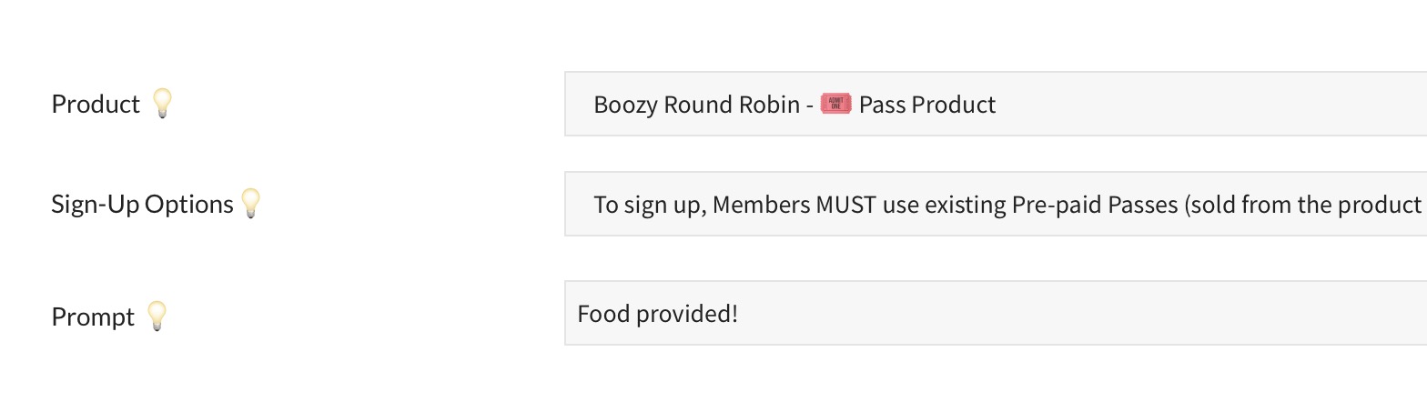Screen dimensions: 1427x402
Task: Click the red ticket icon in Product field
Action: [x=835, y=104]
